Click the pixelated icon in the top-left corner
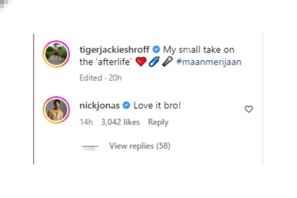Image resolution: width=297 pixels, height=198 pixels. click(6, 5)
